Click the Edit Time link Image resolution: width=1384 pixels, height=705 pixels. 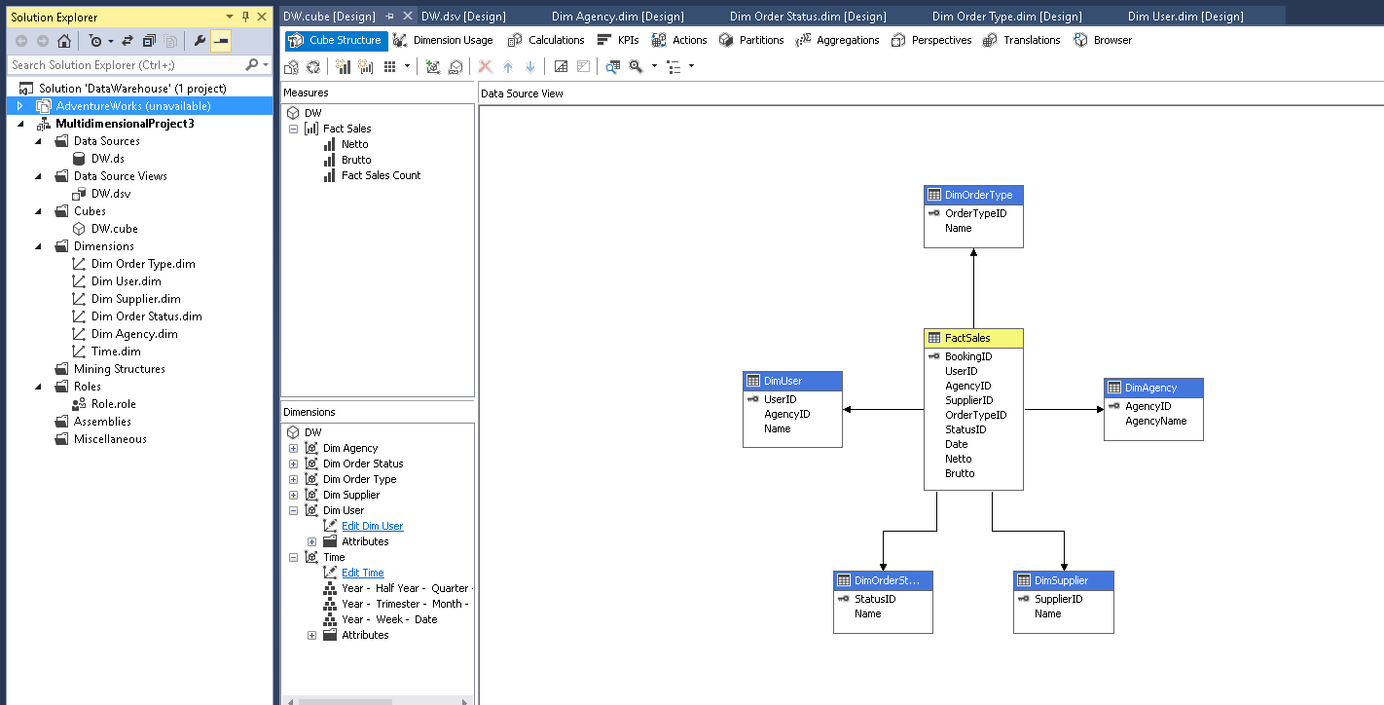click(363, 573)
